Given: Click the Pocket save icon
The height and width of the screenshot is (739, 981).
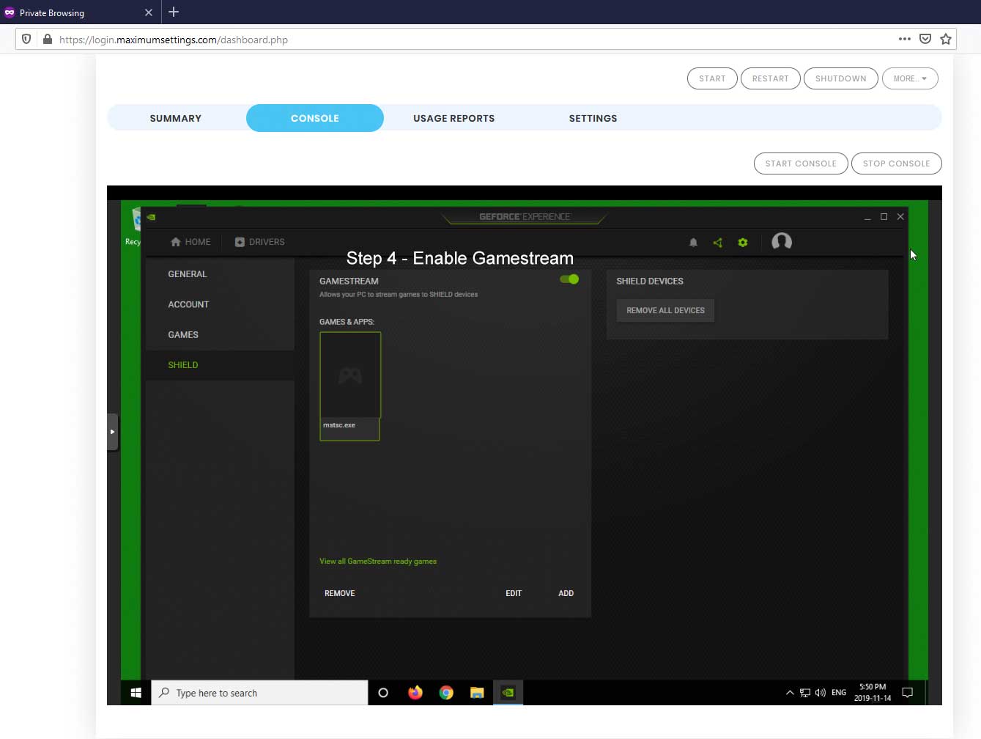Looking at the screenshot, I should 925,40.
